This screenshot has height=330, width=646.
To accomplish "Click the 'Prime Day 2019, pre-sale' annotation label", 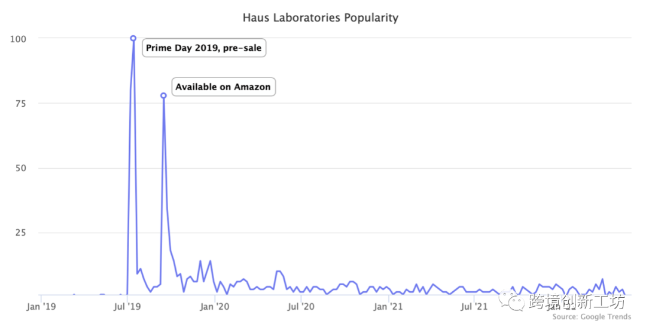I will pyautogui.click(x=204, y=48).
